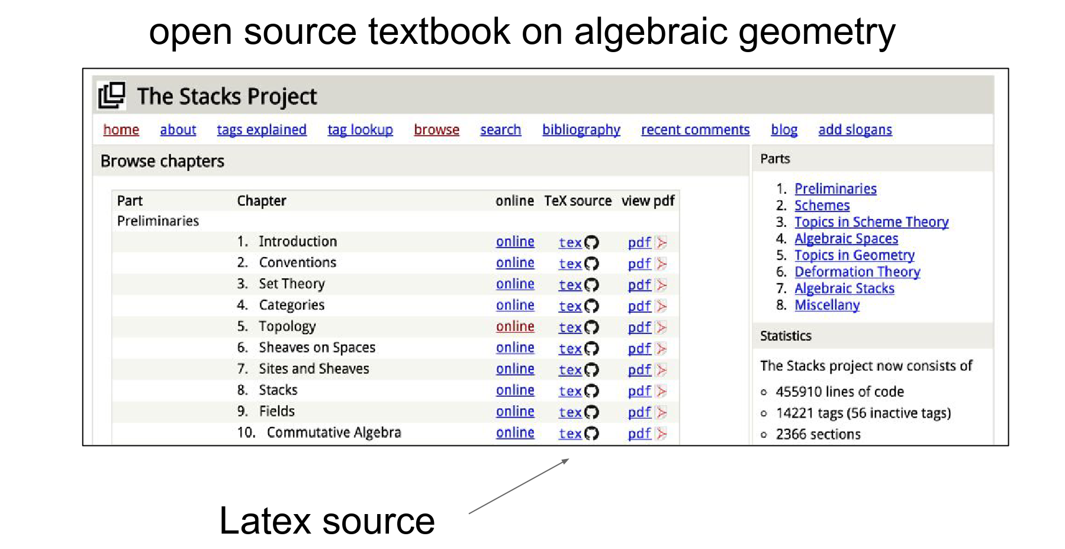Select Deformation Theory in Parts list
The image size is (1065, 549).
[857, 272]
